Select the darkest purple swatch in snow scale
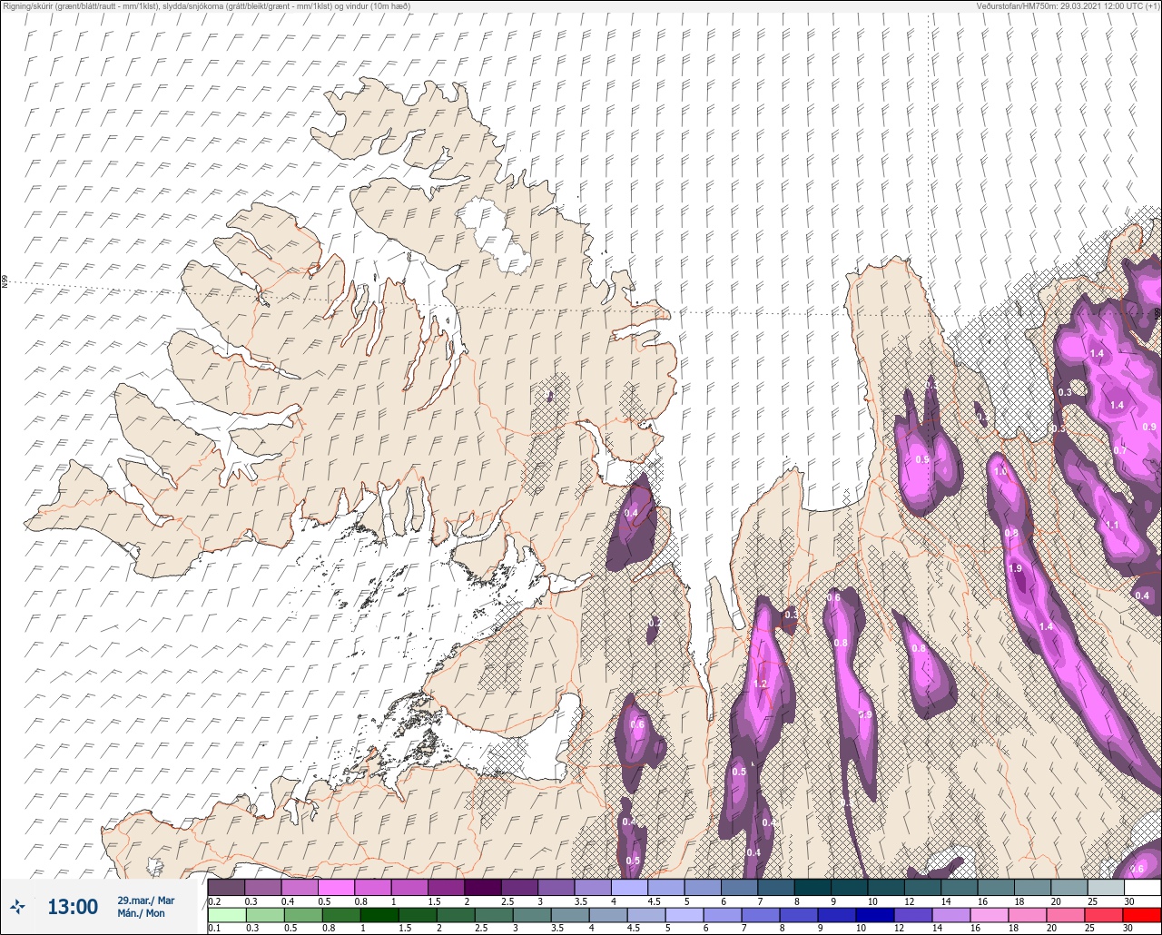Screen dimensions: 1162x935 tap(483, 887)
